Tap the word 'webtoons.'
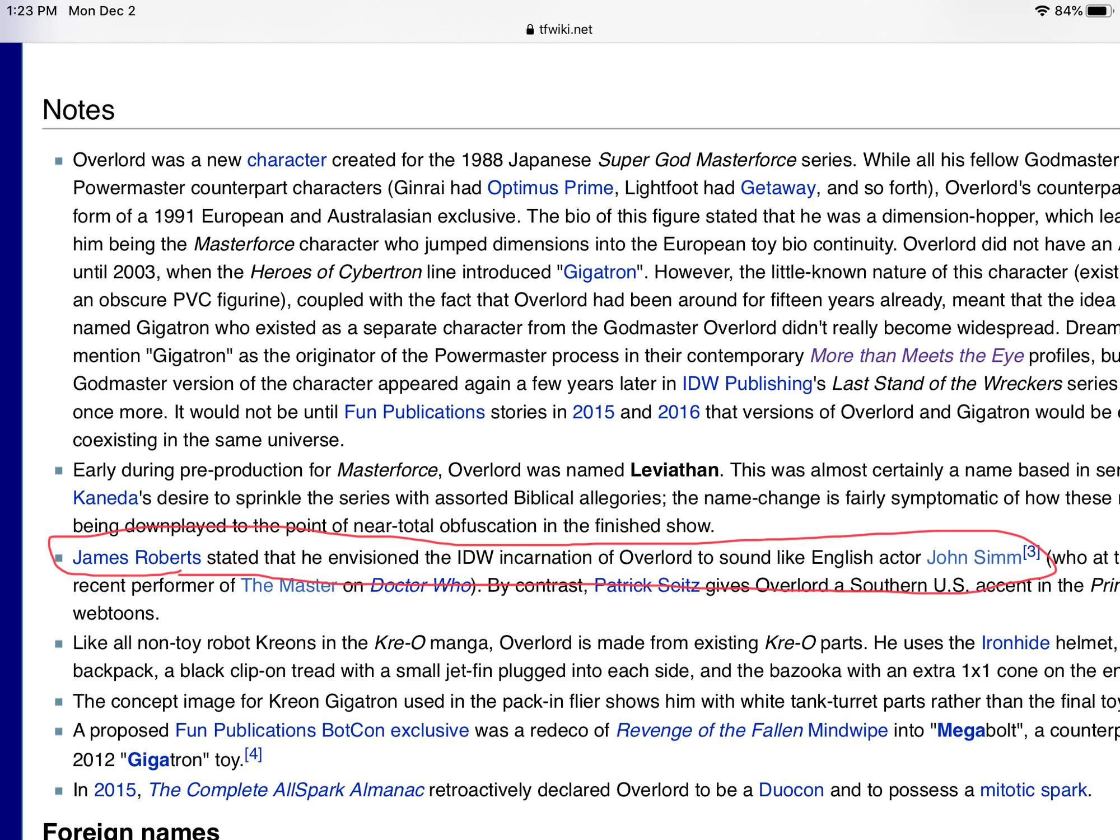This screenshot has height=840, width=1120. [x=116, y=614]
